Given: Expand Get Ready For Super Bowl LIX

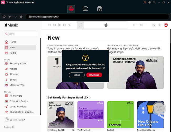Looking at the screenshot, I should coord(69,97).
